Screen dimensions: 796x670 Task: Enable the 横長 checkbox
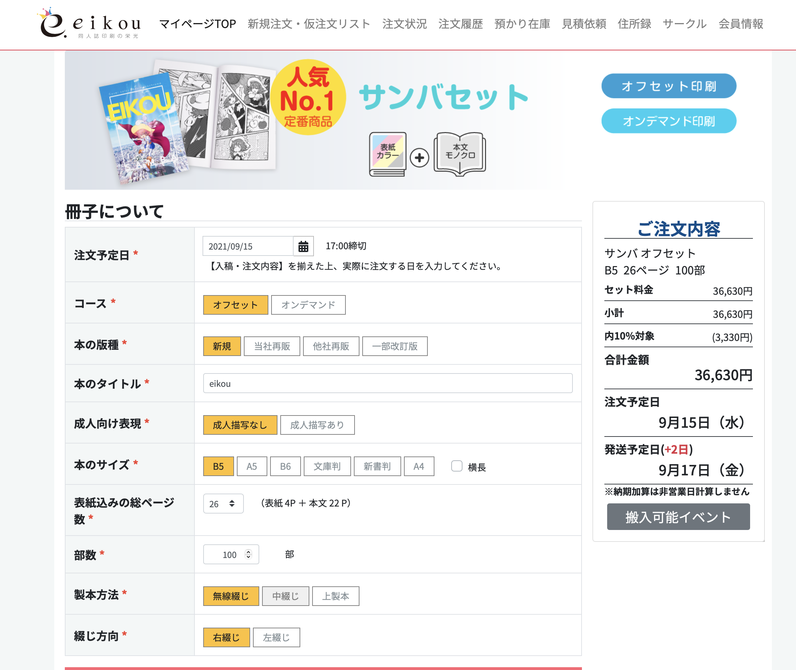pos(457,466)
